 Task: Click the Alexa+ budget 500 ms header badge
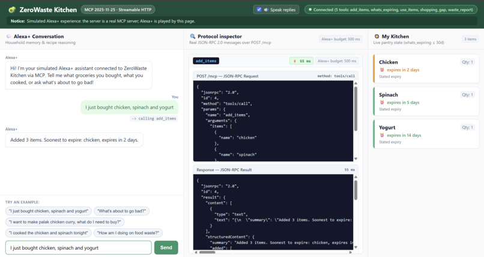pos(340,39)
